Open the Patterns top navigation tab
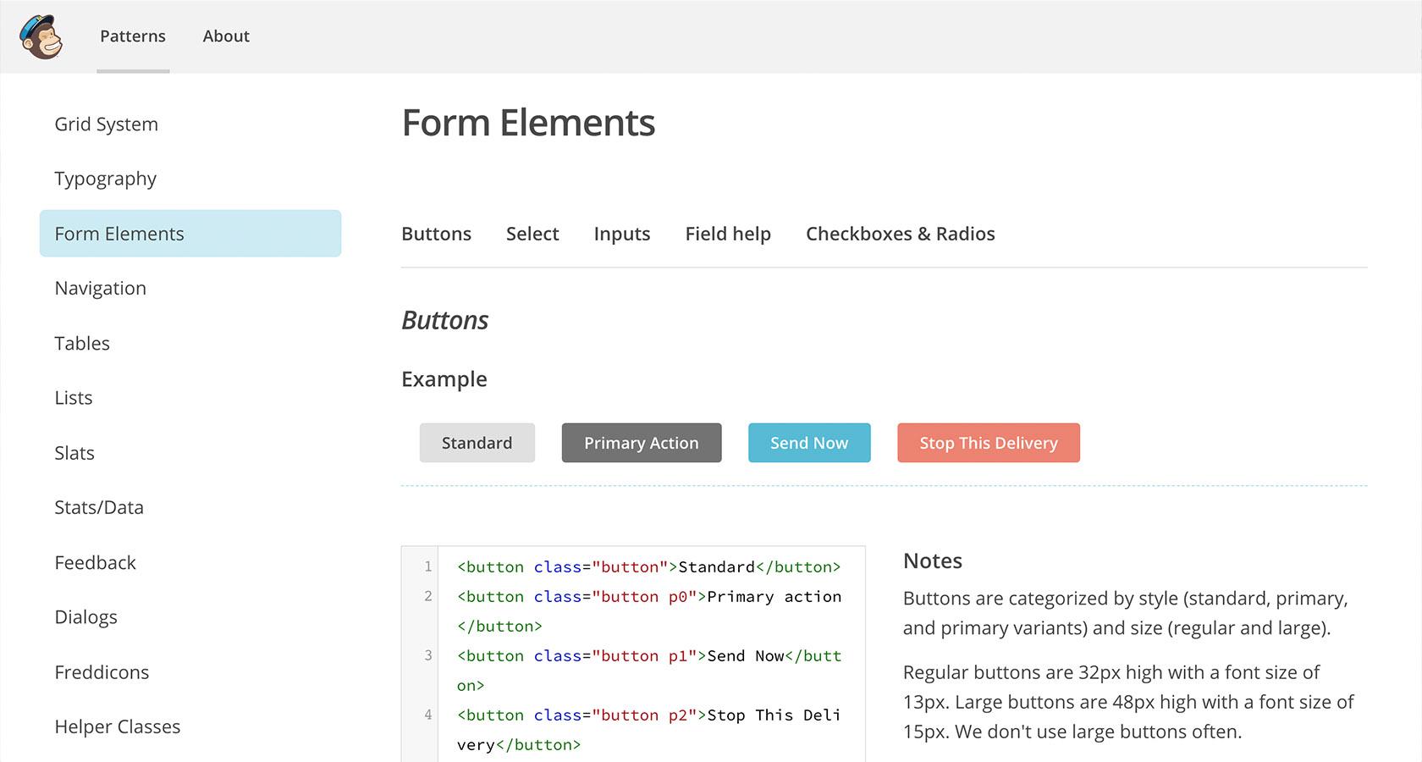Screen dimensions: 1422x762 (x=133, y=36)
